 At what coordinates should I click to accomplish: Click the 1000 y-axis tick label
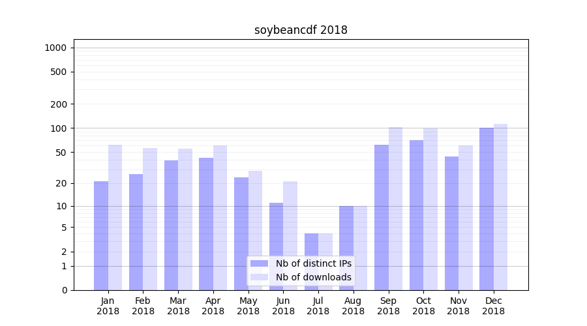(55, 48)
